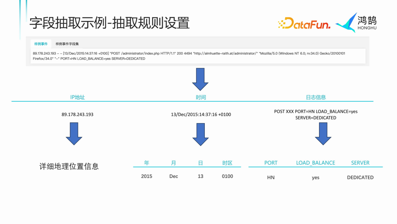
Task: Click the IP地址 column heading
Action: 78,97
